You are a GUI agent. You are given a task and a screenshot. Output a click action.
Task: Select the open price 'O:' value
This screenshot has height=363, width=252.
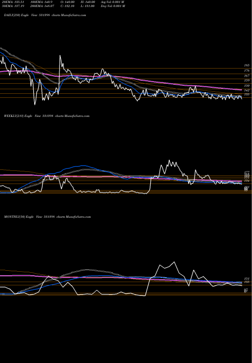[68, 2]
